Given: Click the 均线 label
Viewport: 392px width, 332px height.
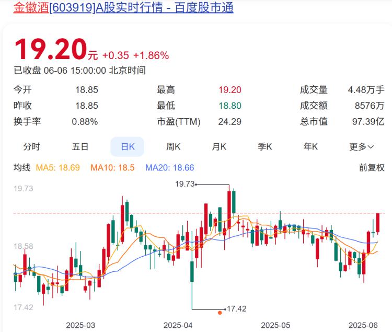Looking at the screenshot, I should (22, 167).
